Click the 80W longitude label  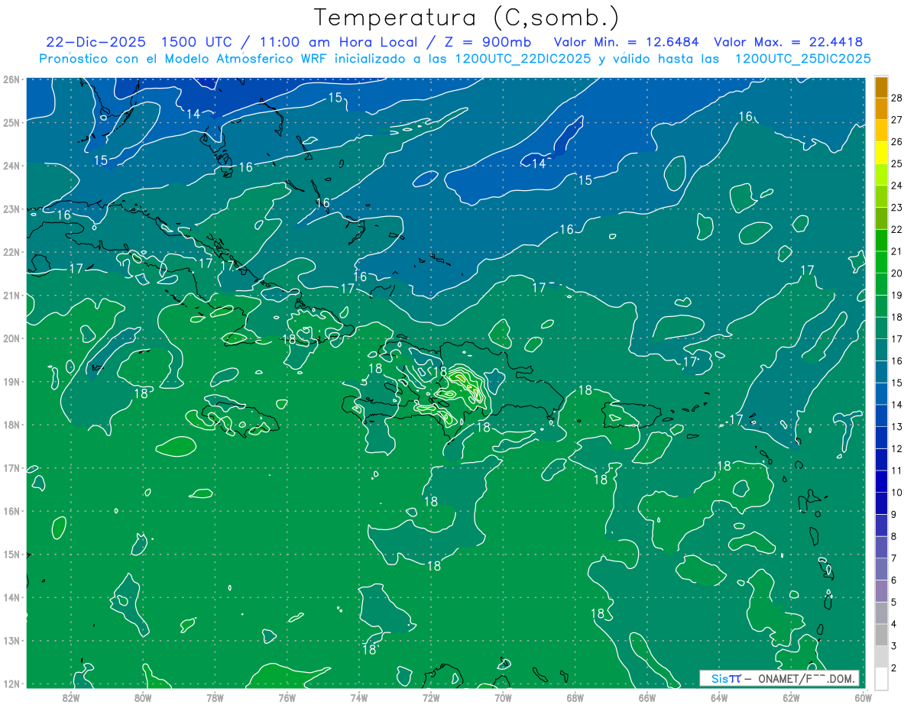(x=143, y=697)
